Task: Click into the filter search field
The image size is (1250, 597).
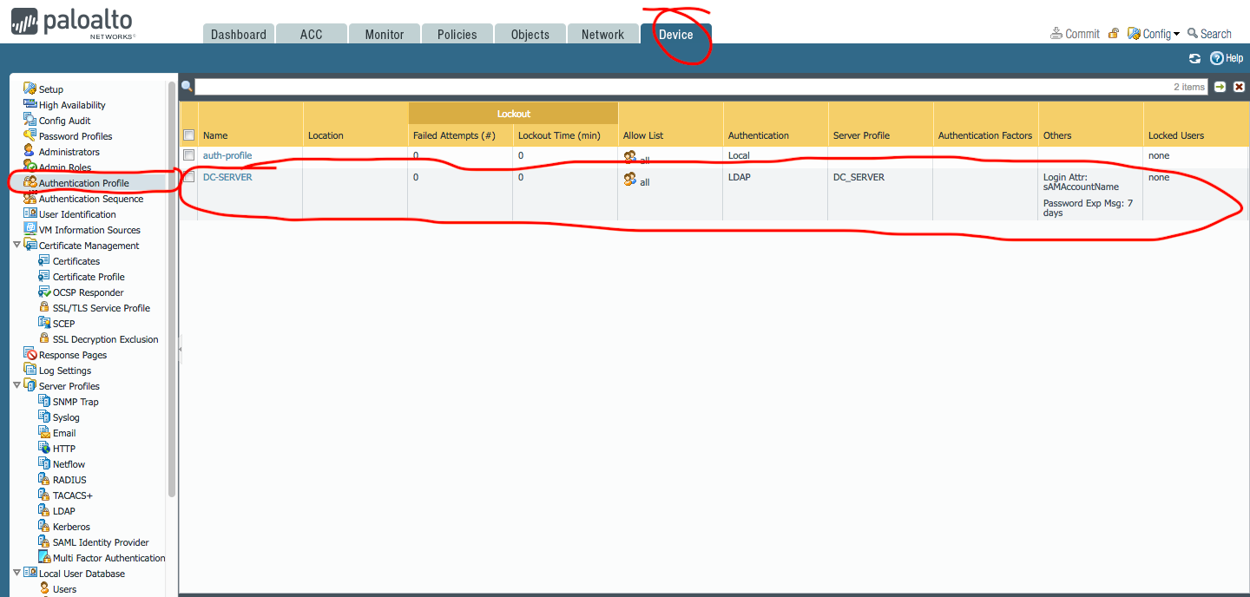Action: pyautogui.click(x=682, y=87)
